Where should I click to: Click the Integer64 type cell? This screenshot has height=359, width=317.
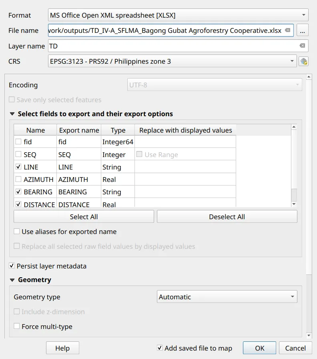(x=118, y=142)
